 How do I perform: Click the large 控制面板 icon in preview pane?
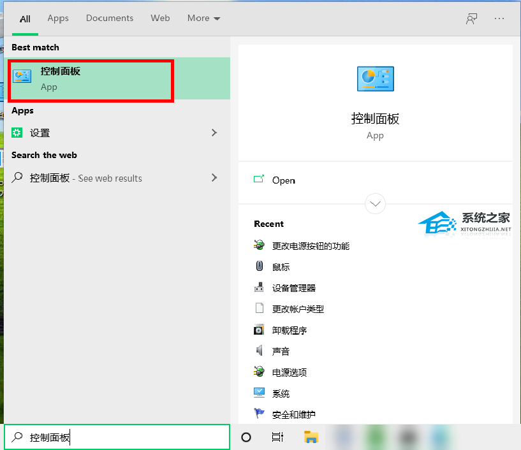tap(375, 78)
